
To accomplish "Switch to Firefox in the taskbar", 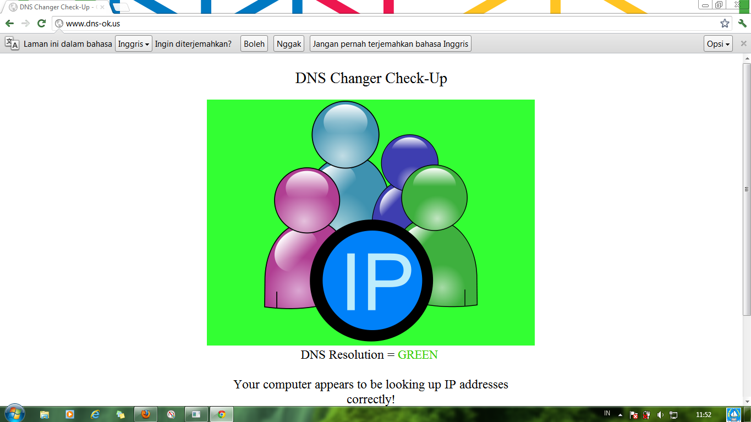I will click(146, 414).
